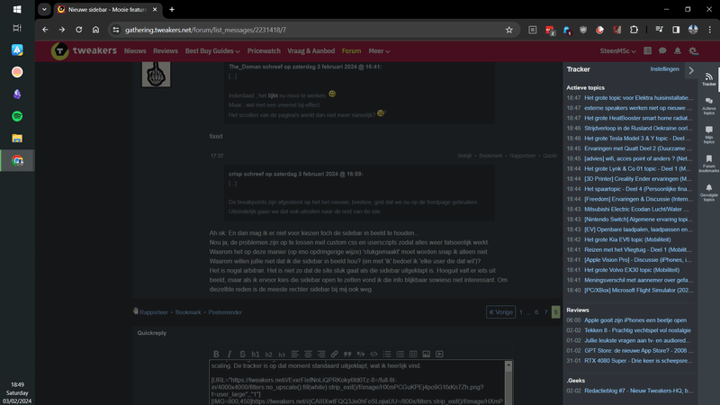
Task: Click Postreminder link
Action: pos(225,312)
